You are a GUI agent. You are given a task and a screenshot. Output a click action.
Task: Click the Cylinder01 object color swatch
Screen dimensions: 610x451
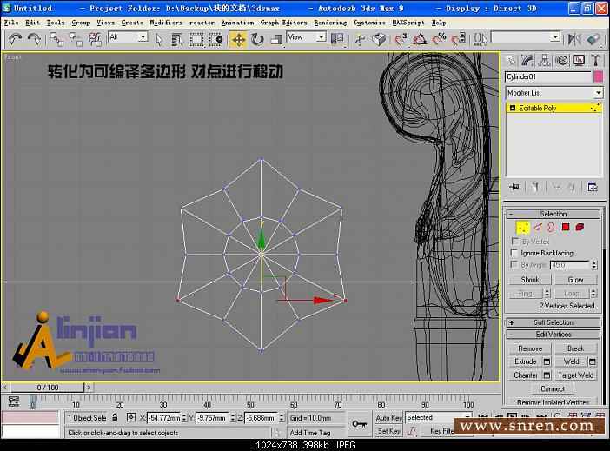point(598,77)
